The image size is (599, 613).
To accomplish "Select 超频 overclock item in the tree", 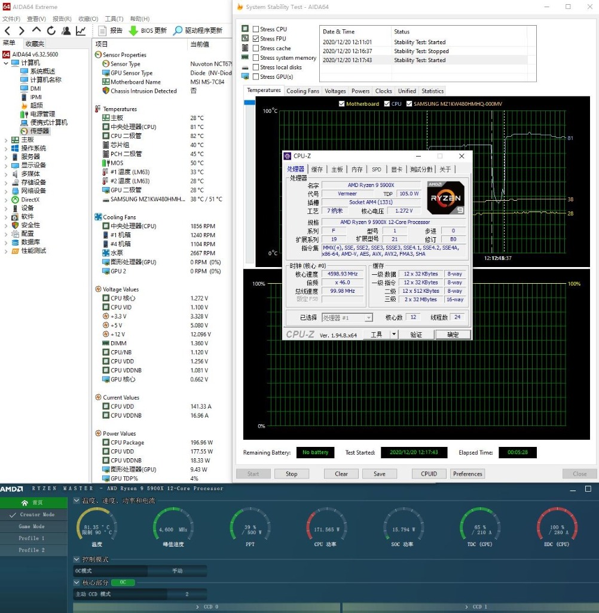I will pos(32,105).
